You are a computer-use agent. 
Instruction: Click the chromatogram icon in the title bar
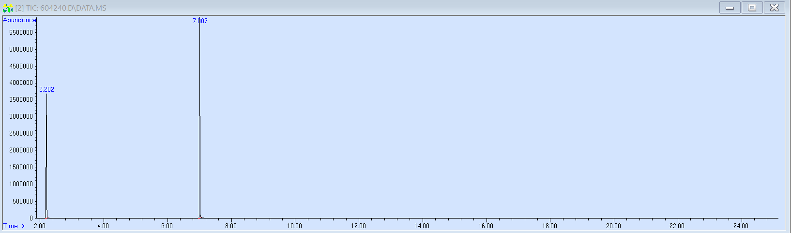(7, 8)
